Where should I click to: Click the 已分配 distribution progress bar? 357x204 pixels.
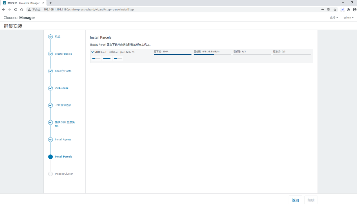(212, 54)
